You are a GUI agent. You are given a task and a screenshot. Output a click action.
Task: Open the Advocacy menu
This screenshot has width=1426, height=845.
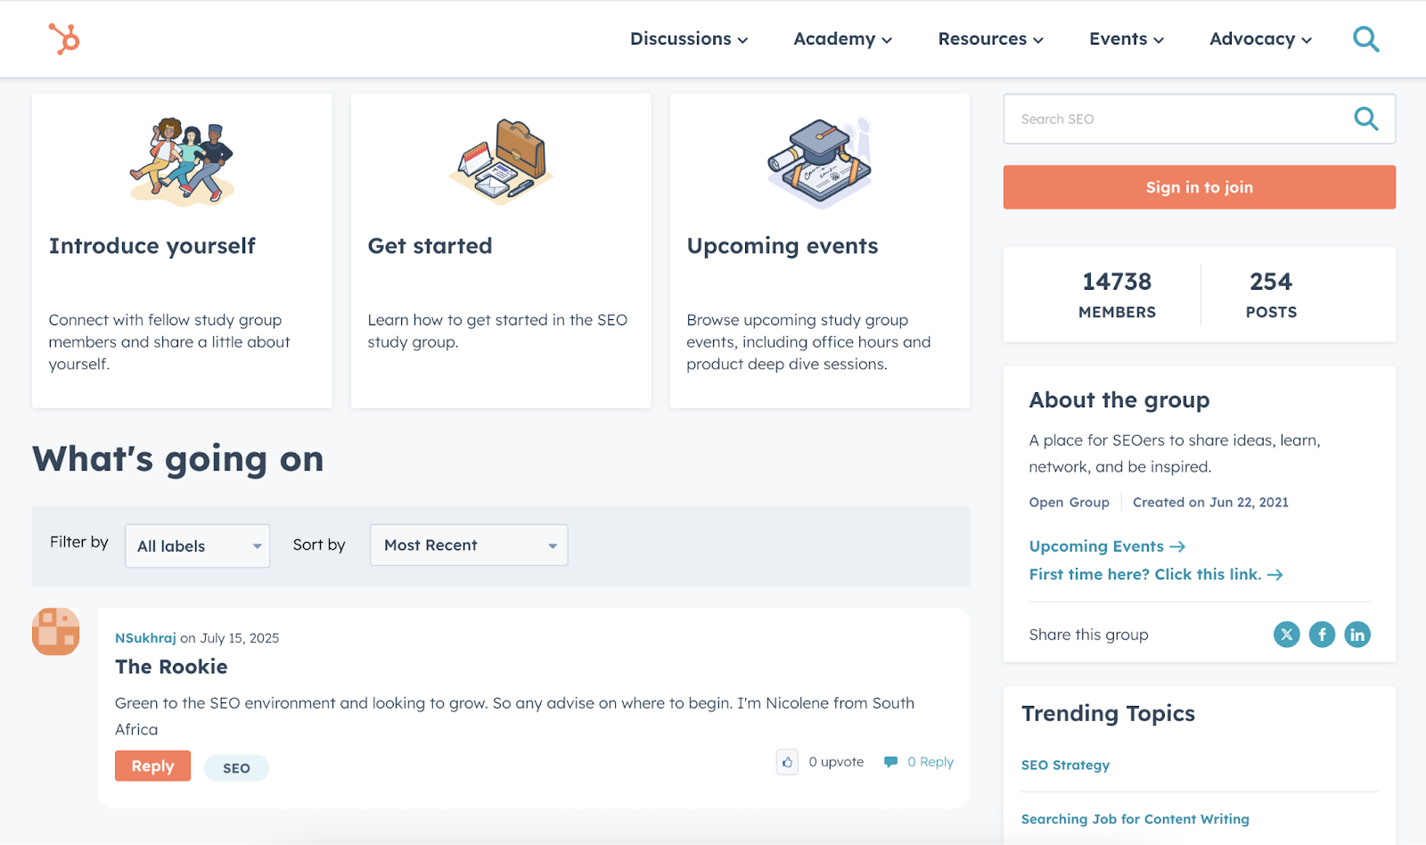1258,38
